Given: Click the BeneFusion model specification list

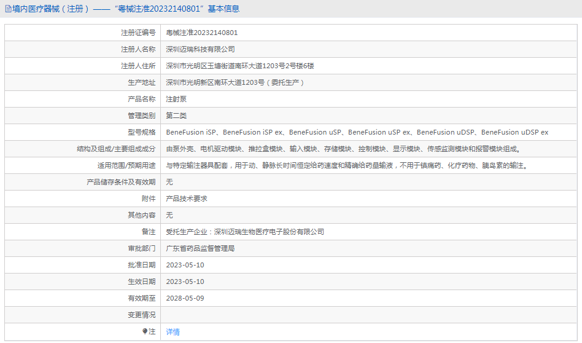Looking at the screenshot, I should click(357, 132).
